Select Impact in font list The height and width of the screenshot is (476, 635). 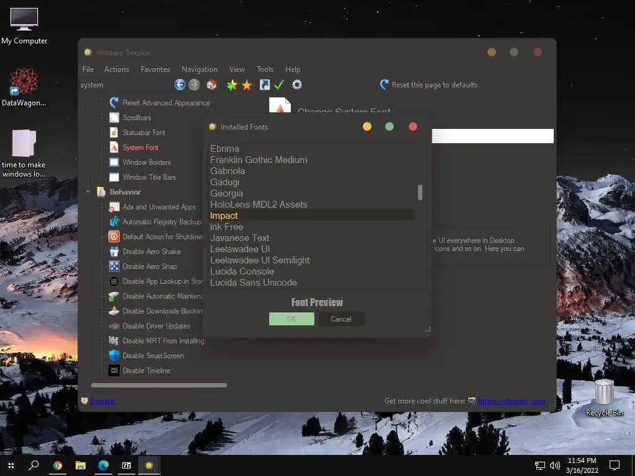click(312, 216)
